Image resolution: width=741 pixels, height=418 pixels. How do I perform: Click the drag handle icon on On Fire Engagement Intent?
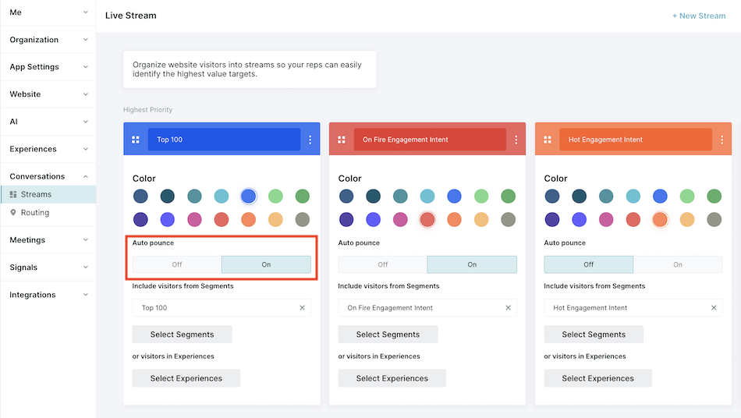coord(341,140)
